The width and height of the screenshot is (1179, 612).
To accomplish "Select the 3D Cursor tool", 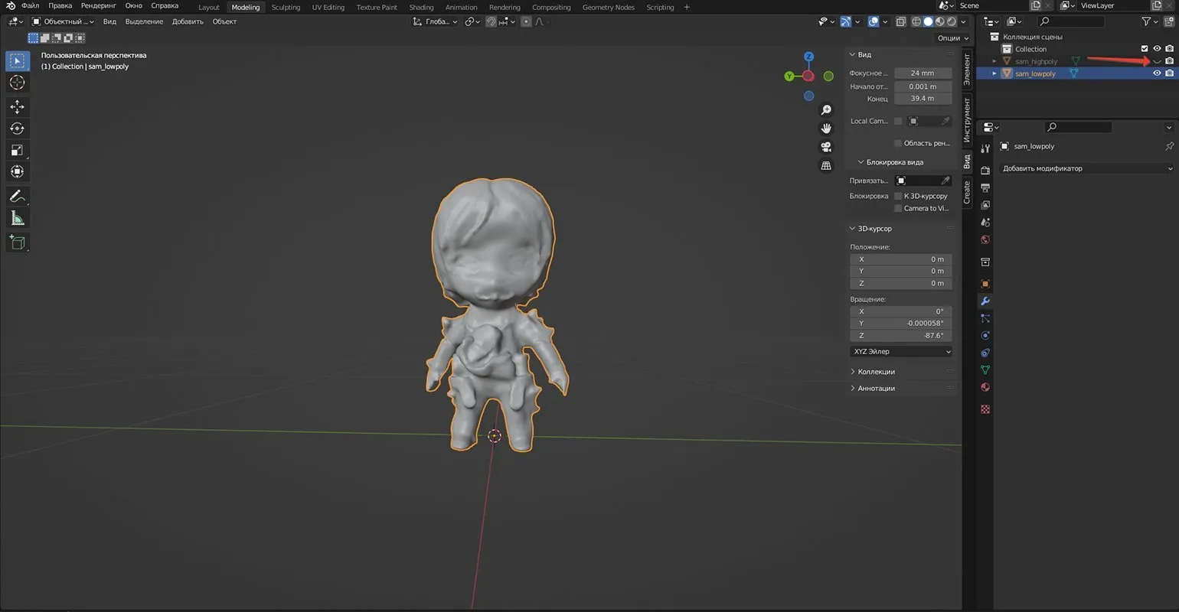I will click(x=17, y=83).
